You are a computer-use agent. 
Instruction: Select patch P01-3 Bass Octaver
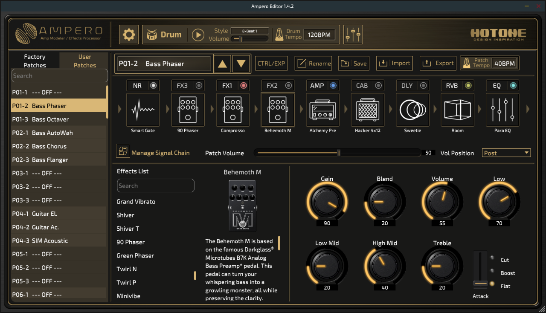click(x=58, y=119)
